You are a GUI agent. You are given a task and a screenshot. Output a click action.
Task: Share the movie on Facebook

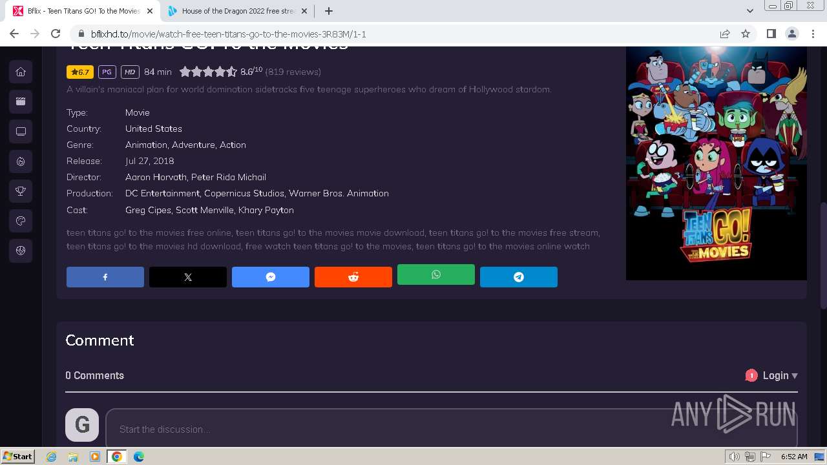(x=105, y=277)
